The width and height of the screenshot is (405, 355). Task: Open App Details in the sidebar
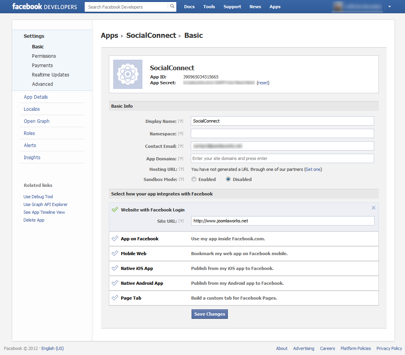36,97
